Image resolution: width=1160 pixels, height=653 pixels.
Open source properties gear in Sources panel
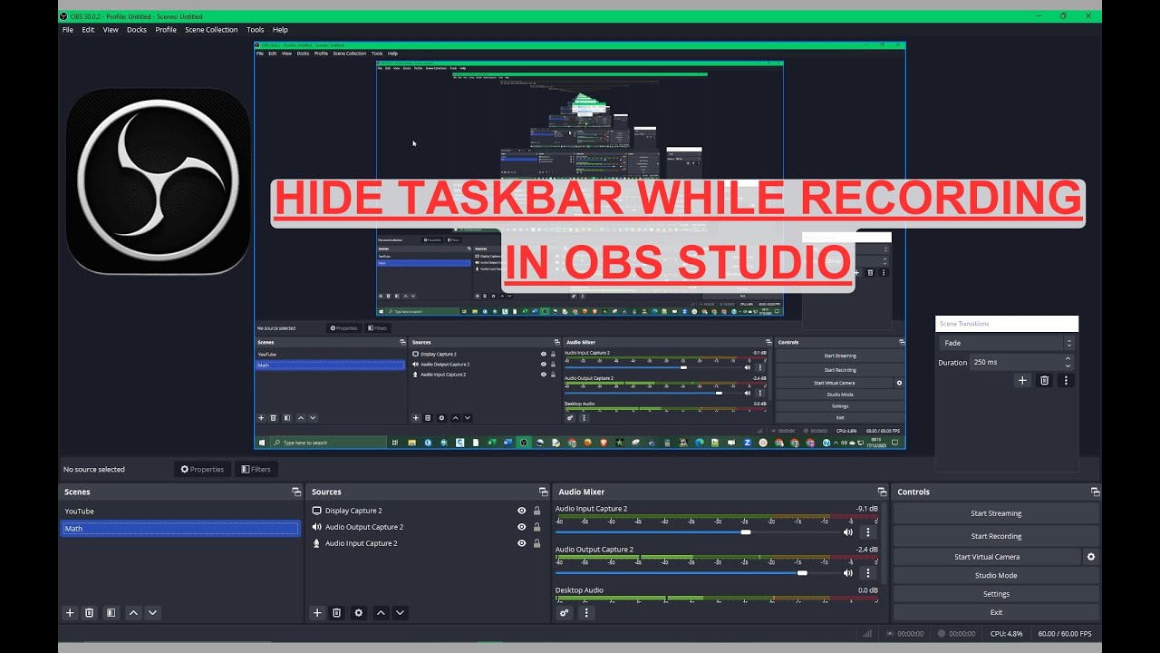pyautogui.click(x=359, y=613)
